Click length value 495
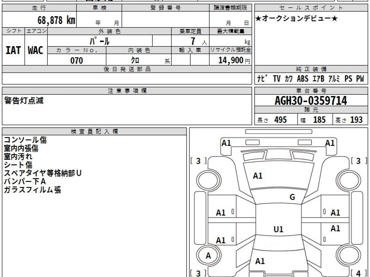 pos(281,119)
